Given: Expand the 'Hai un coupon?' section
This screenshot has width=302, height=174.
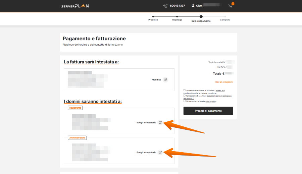Looking at the screenshot, I should [224, 82].
